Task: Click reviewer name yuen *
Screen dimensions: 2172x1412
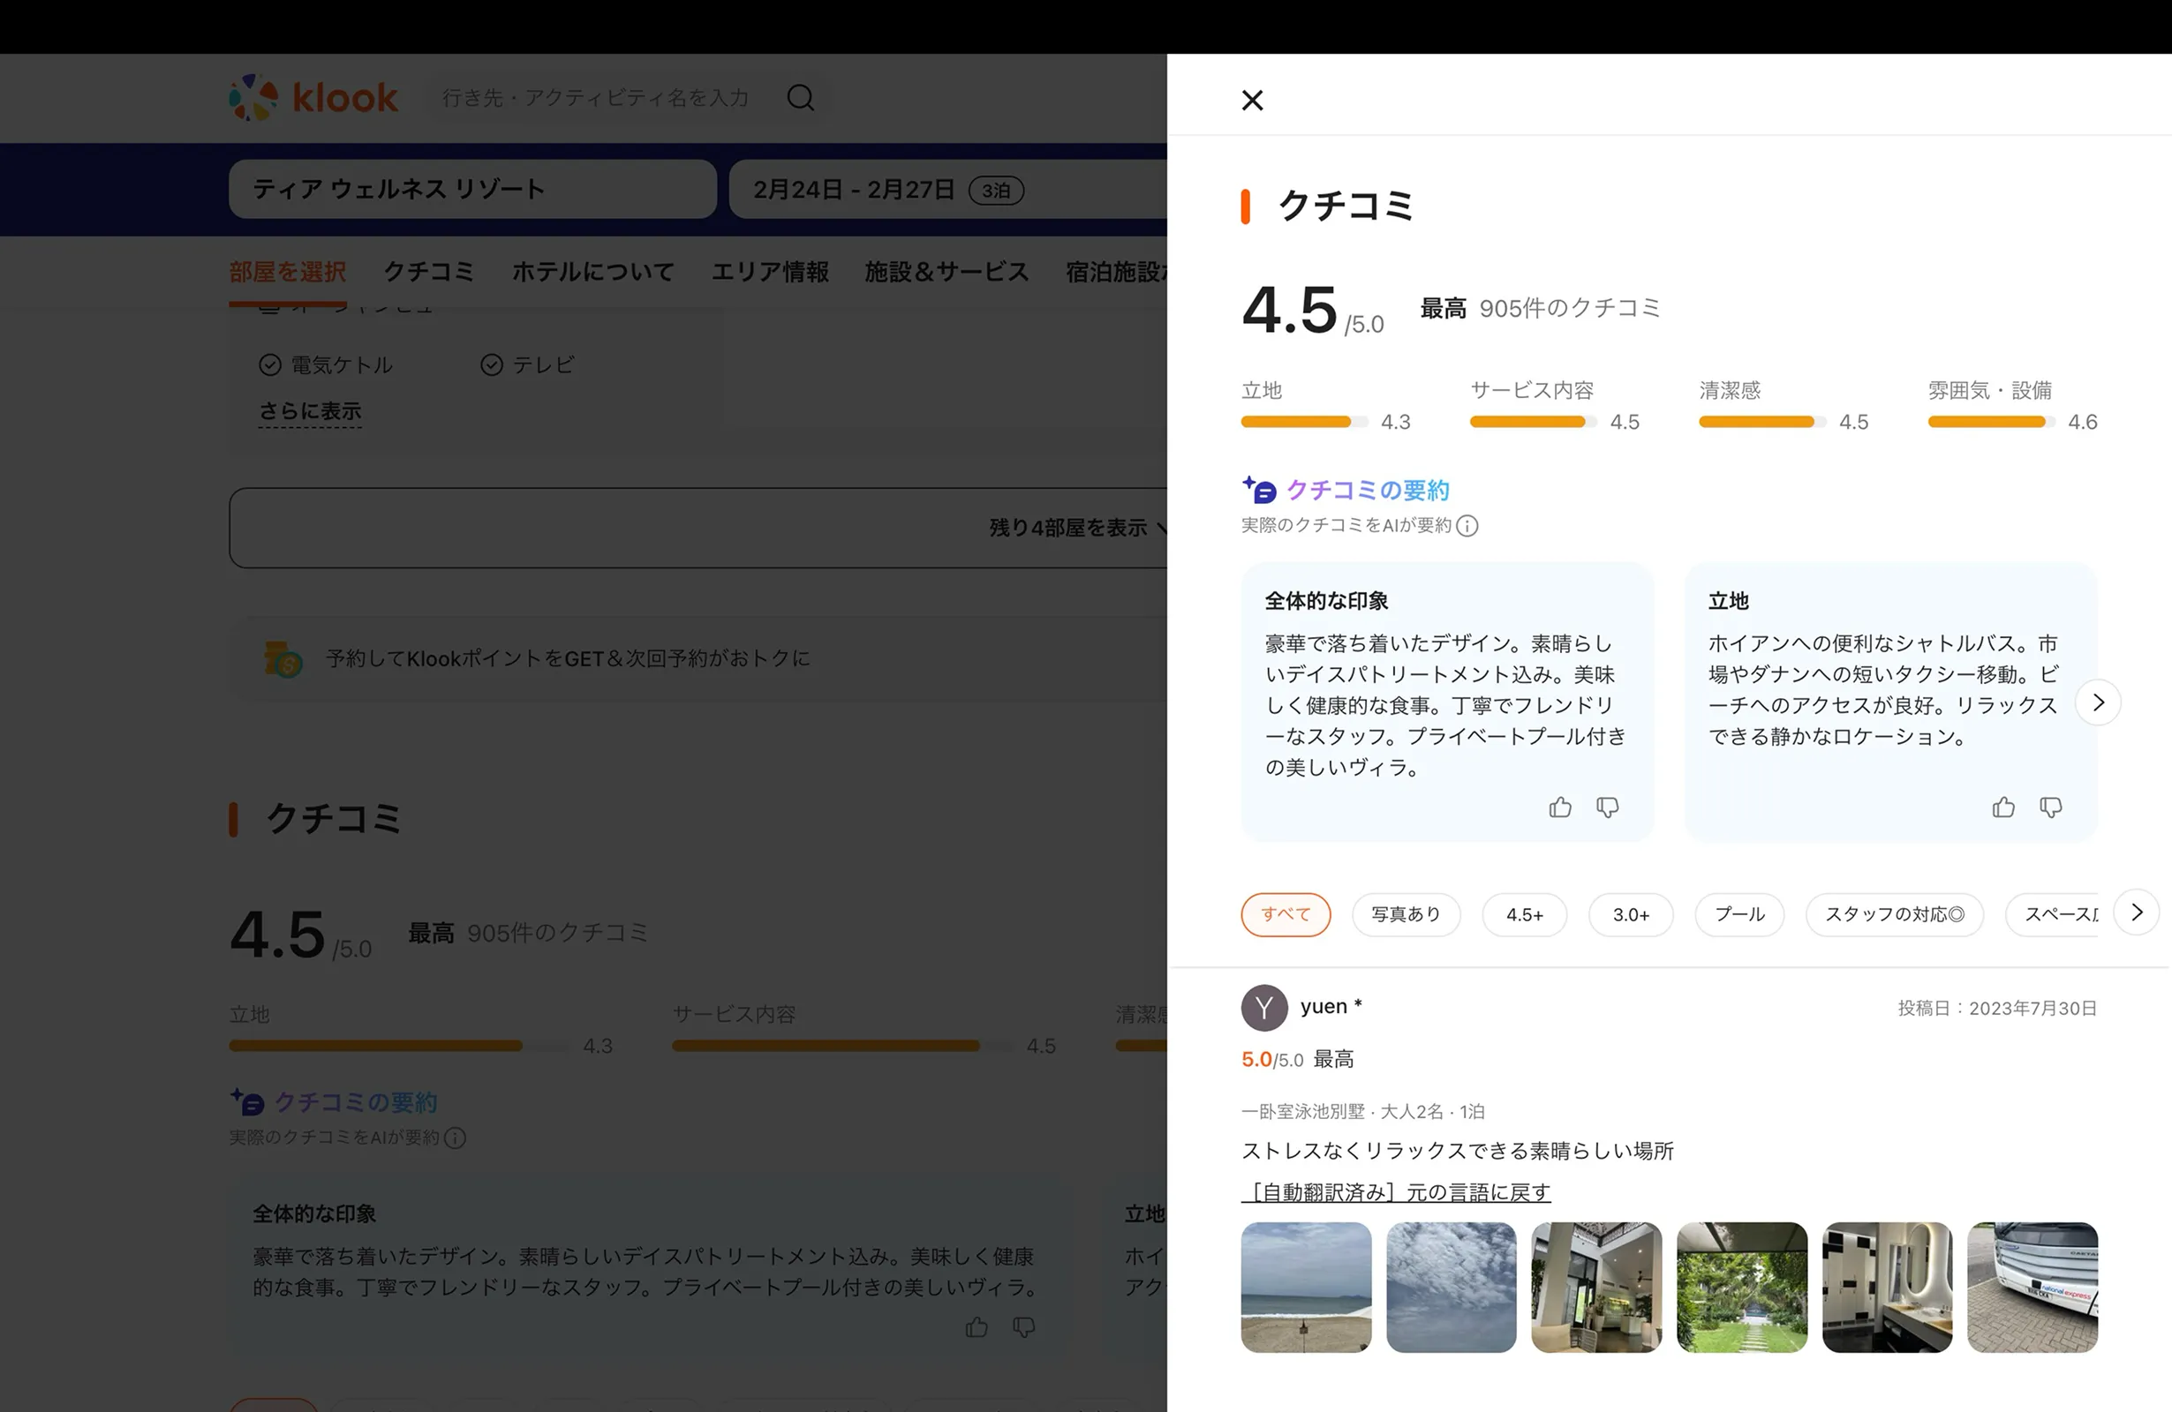Action: coord(1331,1006)
